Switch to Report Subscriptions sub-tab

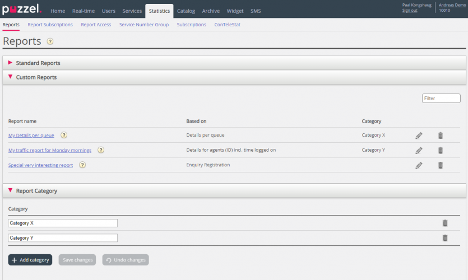click(x=50, y=25)
